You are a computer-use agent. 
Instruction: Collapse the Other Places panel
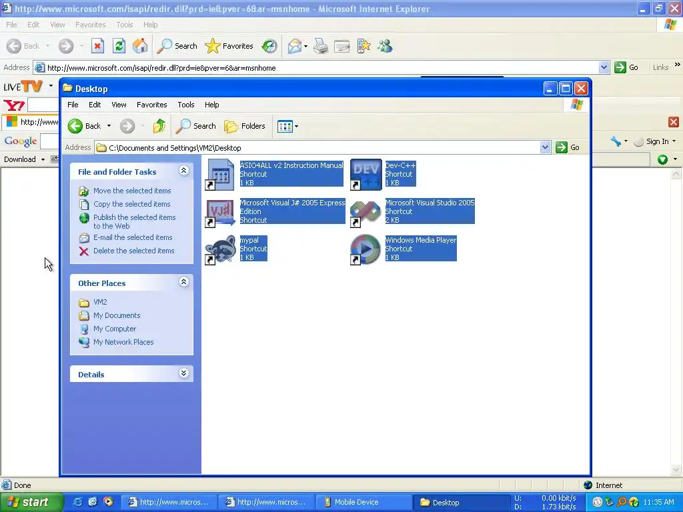coord(184,282)
